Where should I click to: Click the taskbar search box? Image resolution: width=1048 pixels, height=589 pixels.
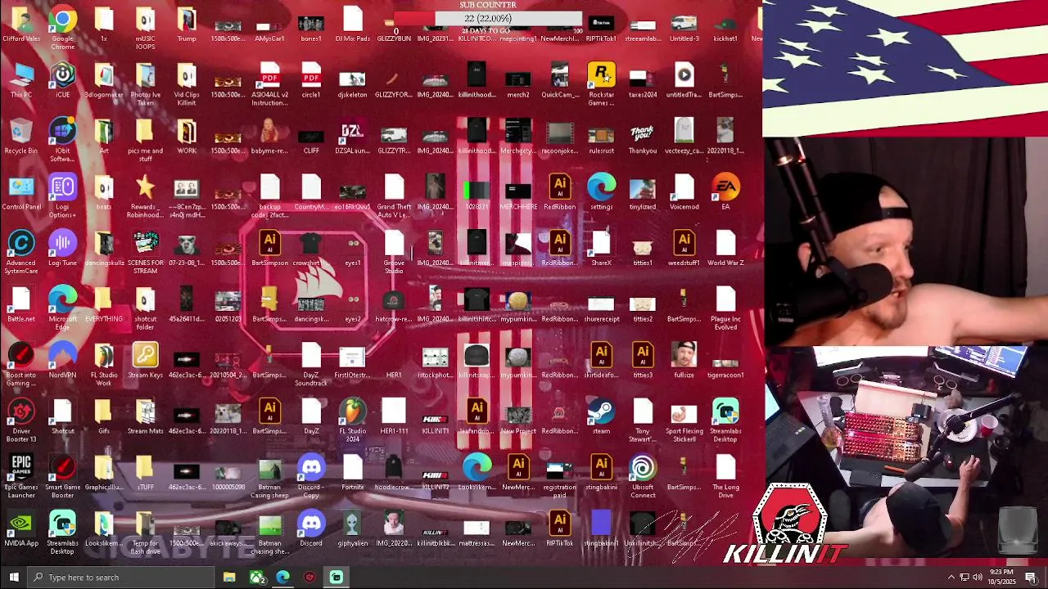121,578
